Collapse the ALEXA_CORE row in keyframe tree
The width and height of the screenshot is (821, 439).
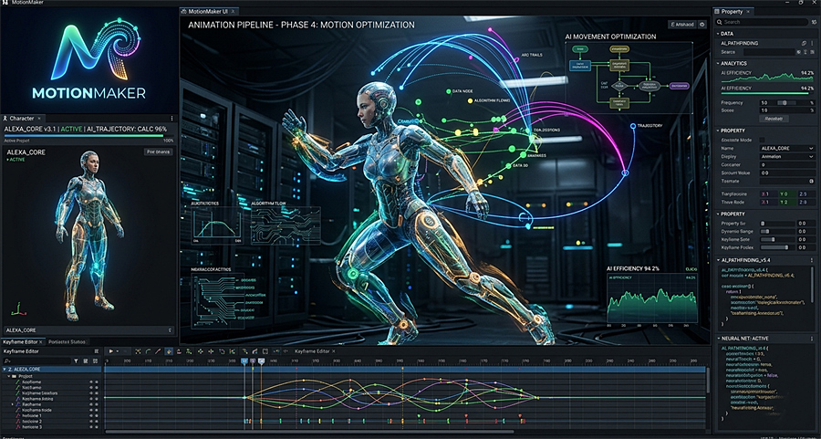[x=5, y=370]
